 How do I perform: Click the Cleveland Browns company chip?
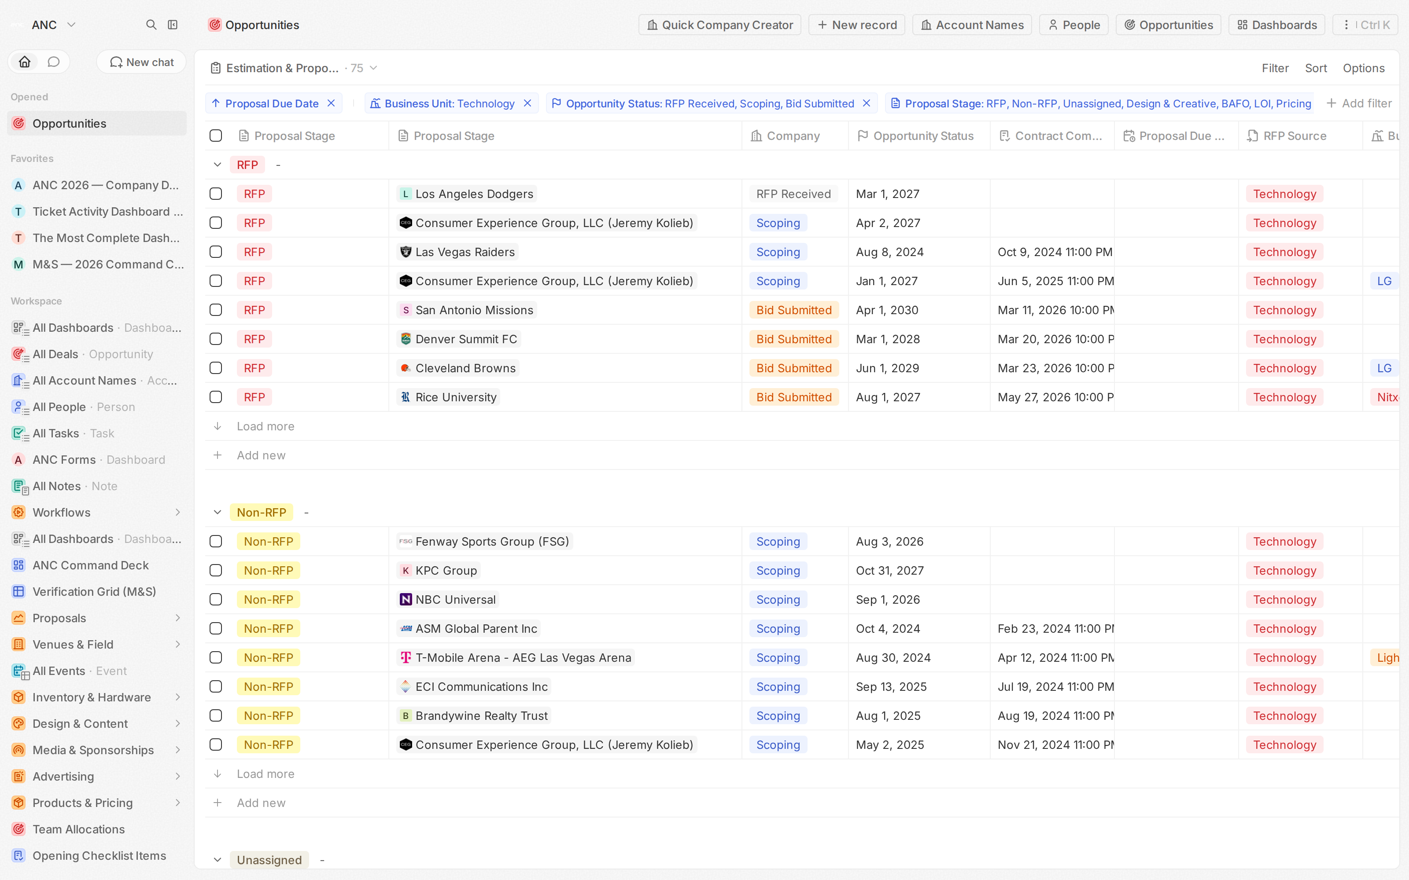pyautogui.click(x=457, y=368)
